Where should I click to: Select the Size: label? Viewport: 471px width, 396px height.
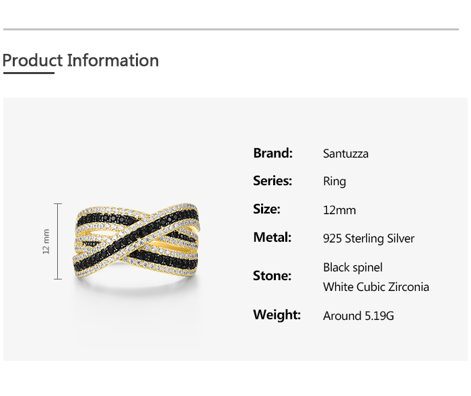coord(266,209)
